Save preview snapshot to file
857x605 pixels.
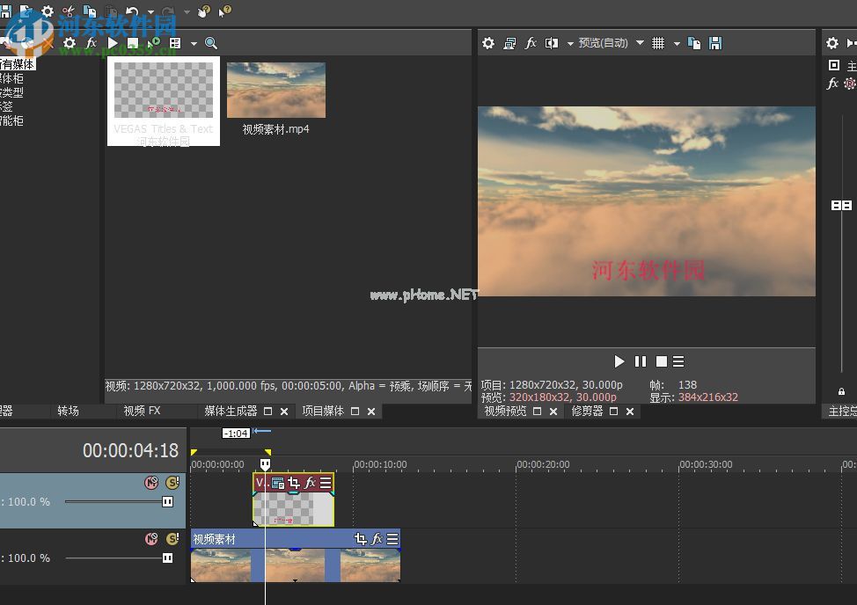pyautogui.click(x=715, y=43)
